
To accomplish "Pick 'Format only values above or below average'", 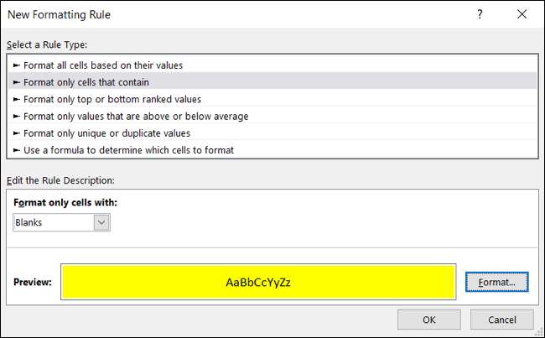I will (x=136, y=116).
